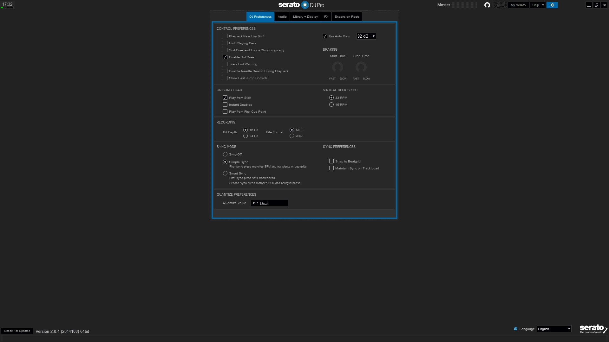Select Sync Off mode
609x342 pixels.
tap(225, 155)
